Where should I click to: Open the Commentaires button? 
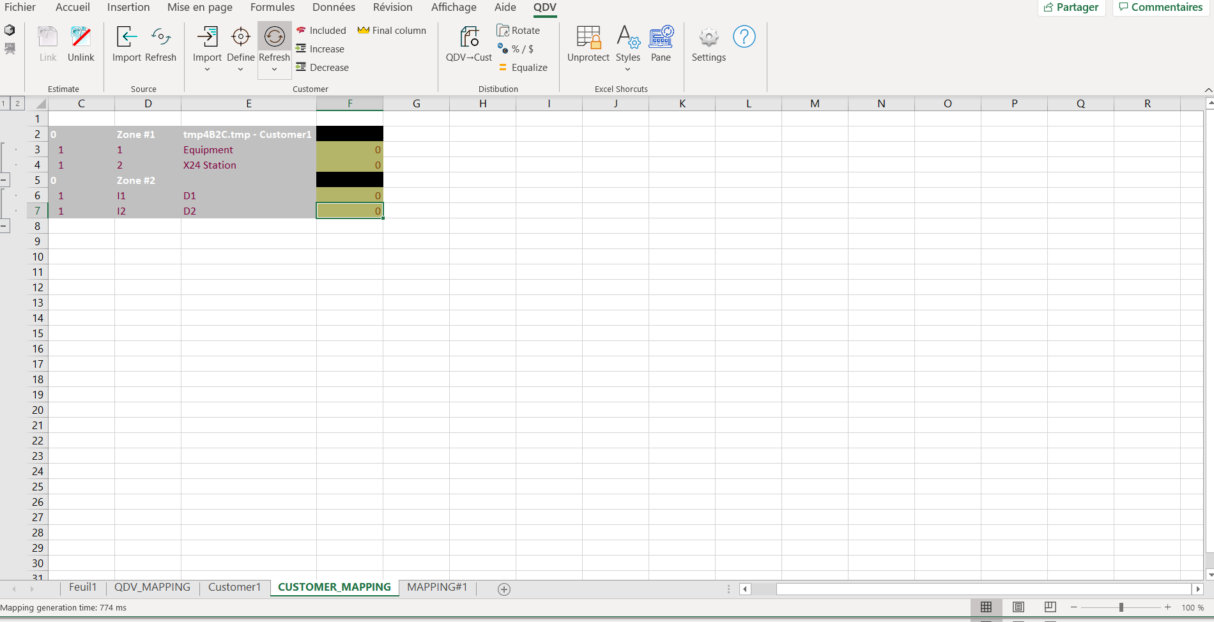click(x=1160, y=8)
